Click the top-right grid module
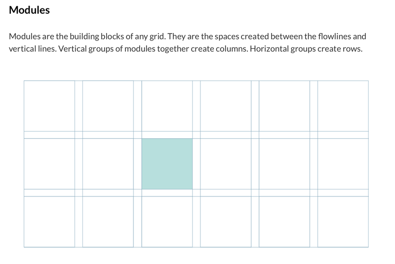This screenshot has height=264, width=395. (x=343, y=106)
